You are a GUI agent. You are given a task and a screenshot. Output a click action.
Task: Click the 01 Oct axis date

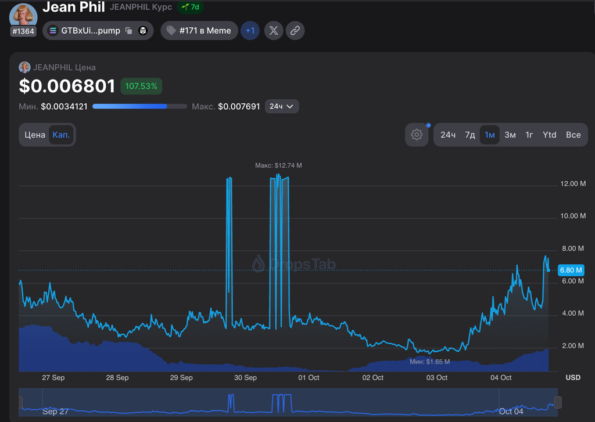tap(309, 378)
